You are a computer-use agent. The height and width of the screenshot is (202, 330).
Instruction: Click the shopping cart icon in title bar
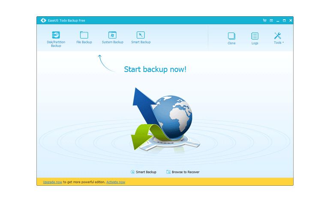coord(264,20)
